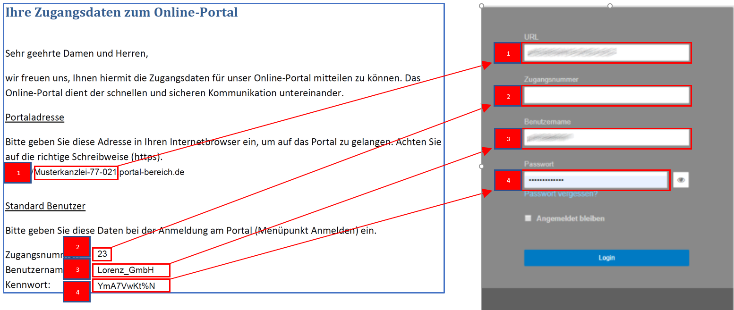734x310 pixels.
Task: Select the Benutzername input field in login form
Action: click(606, 138)
